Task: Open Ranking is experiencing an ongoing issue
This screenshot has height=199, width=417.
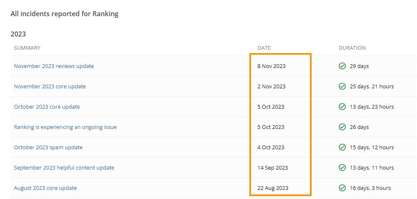Action: (x=65, y=127)
